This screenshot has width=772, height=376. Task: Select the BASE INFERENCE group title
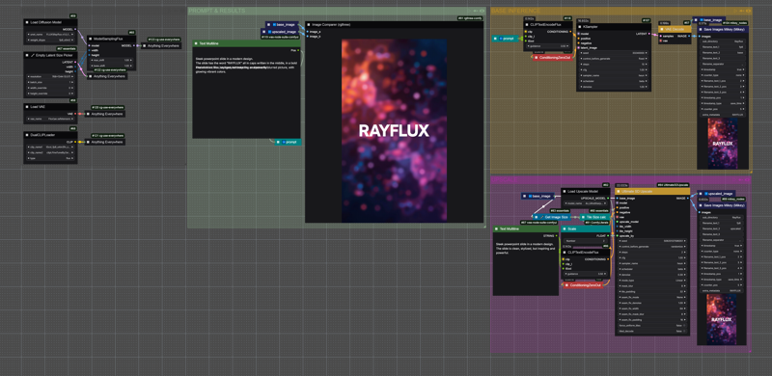tap(515, 11)
